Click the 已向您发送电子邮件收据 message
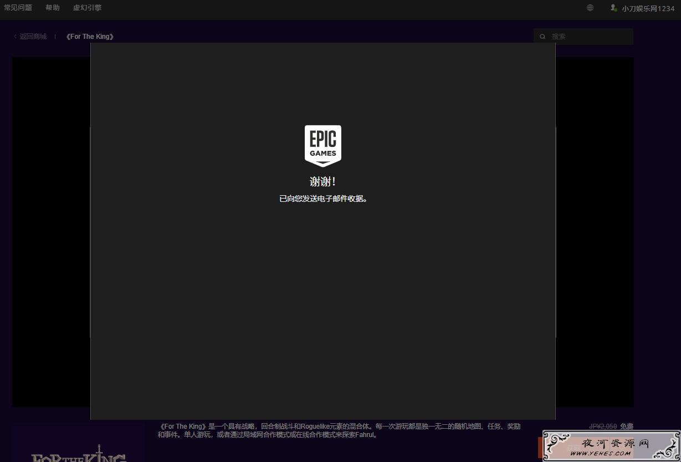This screenshot has width=681, height=462. tap(323, 199)
